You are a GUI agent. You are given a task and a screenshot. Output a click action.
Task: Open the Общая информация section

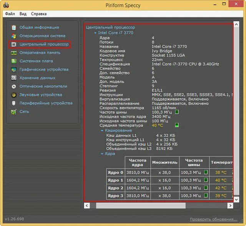coord(39,27)
